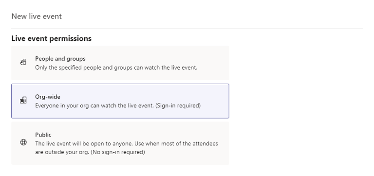Click "Everyone in your org can watch" description
The height and width of the screenshot is (176, 374).
(x=94, y=106)
